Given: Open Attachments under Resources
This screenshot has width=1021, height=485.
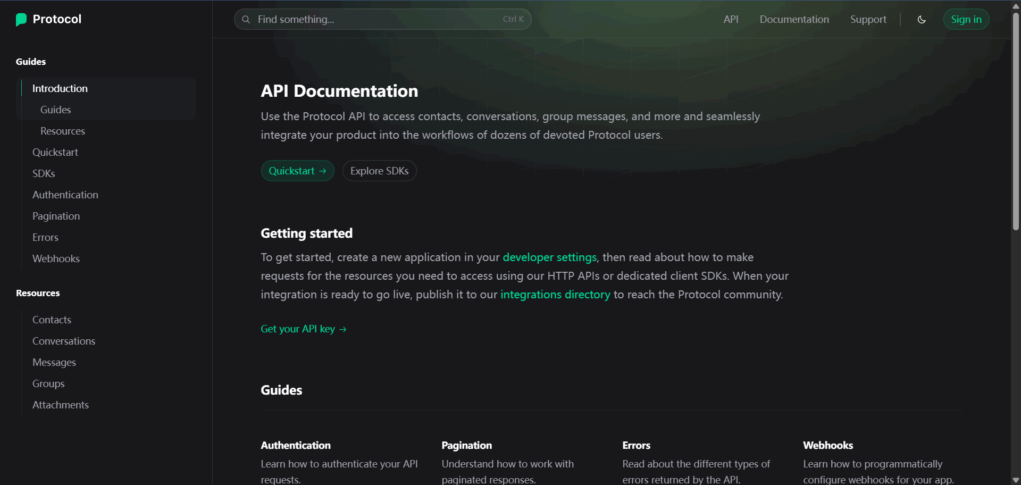Looking at the screenshot, I should 61,405.
